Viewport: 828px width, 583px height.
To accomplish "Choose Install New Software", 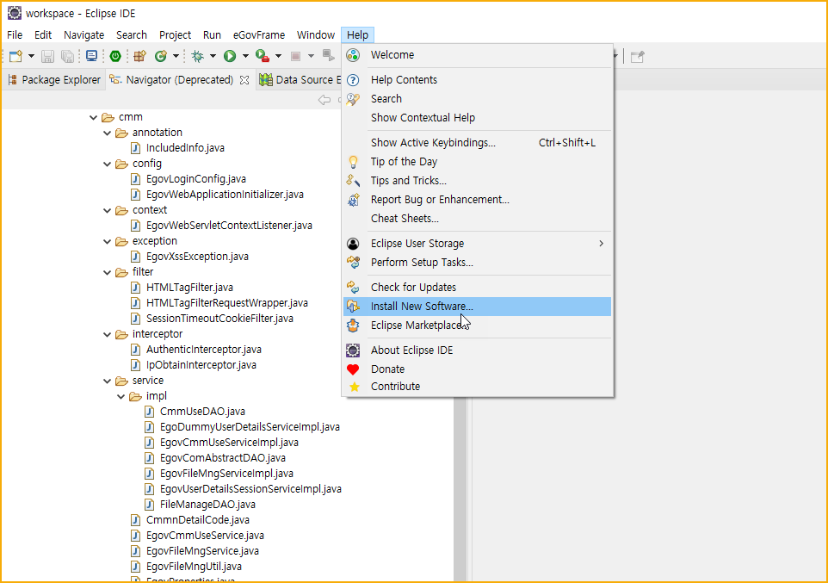I will point(478,307).
